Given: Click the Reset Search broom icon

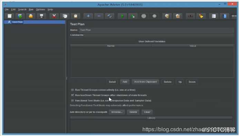Looking at the screenshot, I should point(201,16).
